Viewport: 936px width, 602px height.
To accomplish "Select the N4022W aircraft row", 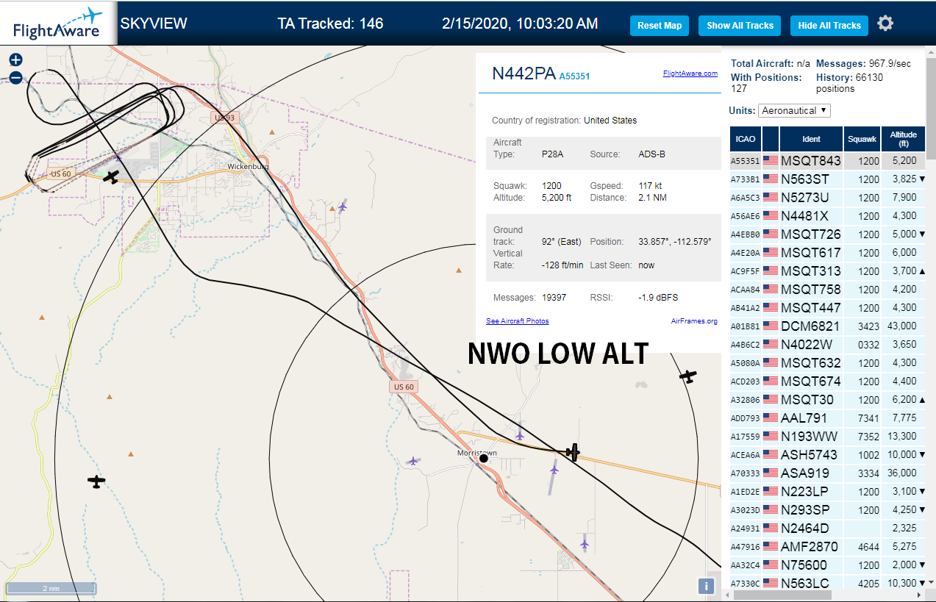I will click(x=827, y=345).
